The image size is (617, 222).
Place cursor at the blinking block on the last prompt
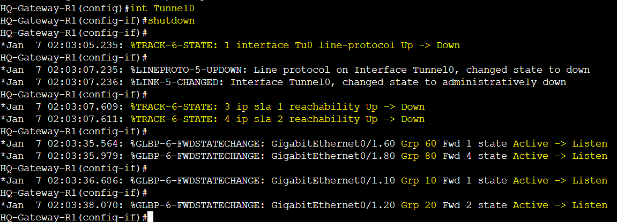(x=150, y=217)
